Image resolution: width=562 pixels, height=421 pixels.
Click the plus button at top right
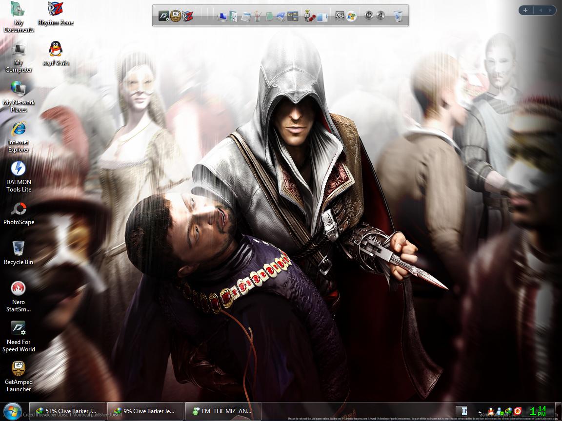point(525,10)
